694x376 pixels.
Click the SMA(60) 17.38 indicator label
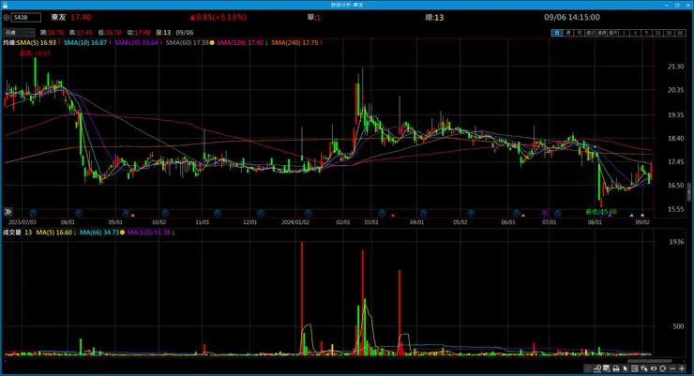188,43
